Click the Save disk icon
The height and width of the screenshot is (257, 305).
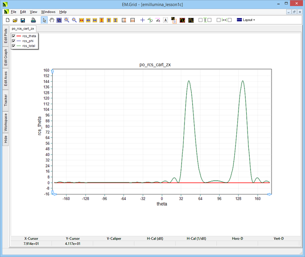point(23,20)
